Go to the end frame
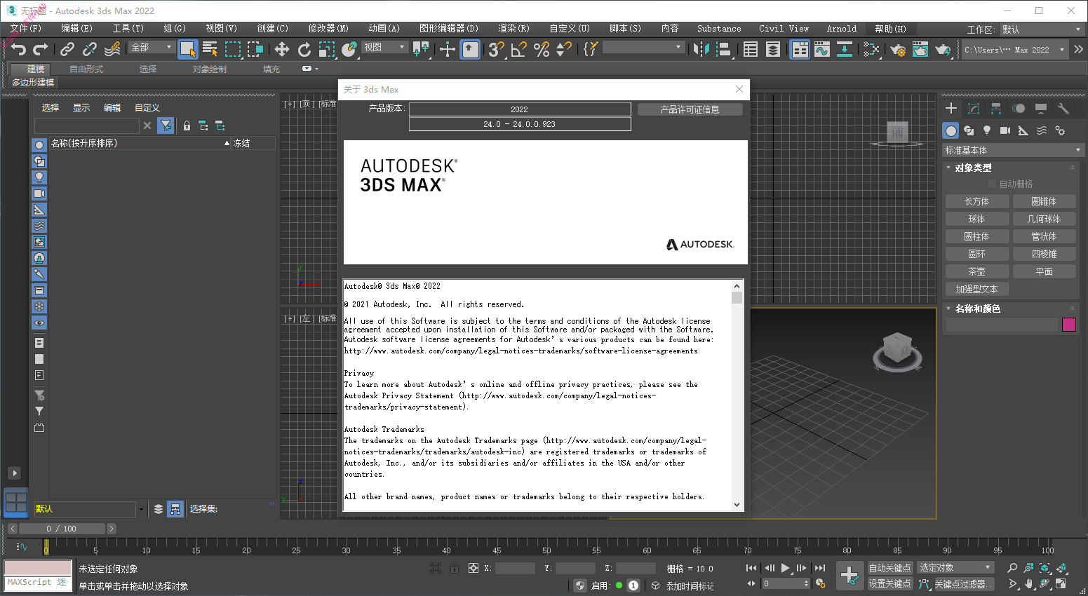 click(819, 568)
